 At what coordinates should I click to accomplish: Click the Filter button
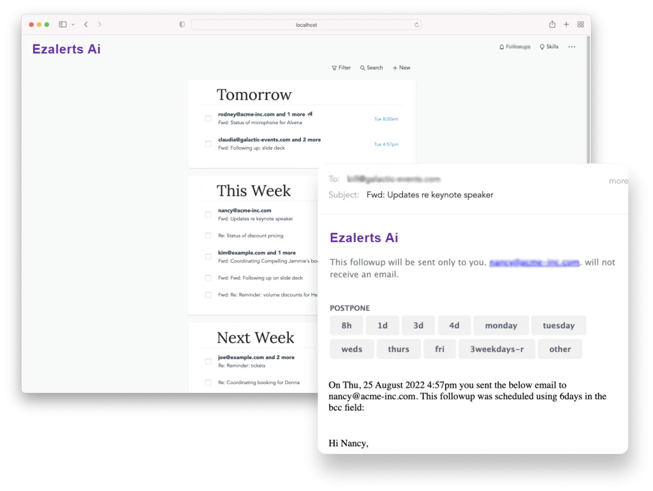(x=341, y=68)
